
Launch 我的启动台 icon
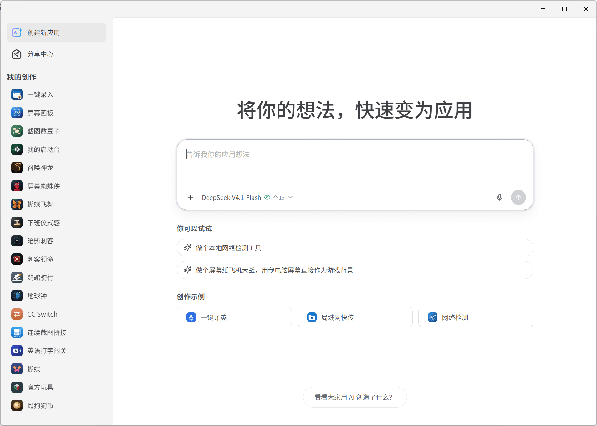click(x=17, y=149)
